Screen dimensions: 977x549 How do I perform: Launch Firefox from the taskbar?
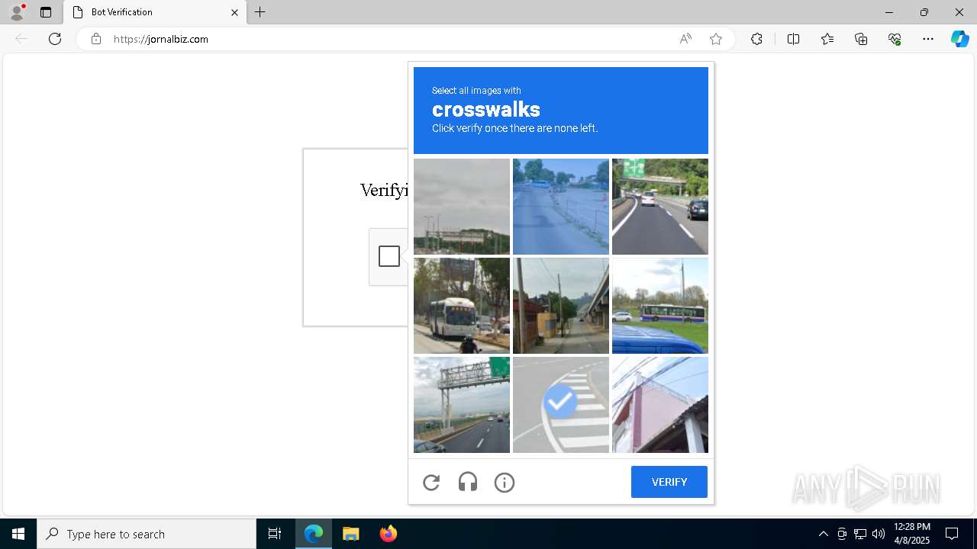click(x=388, y=534)
